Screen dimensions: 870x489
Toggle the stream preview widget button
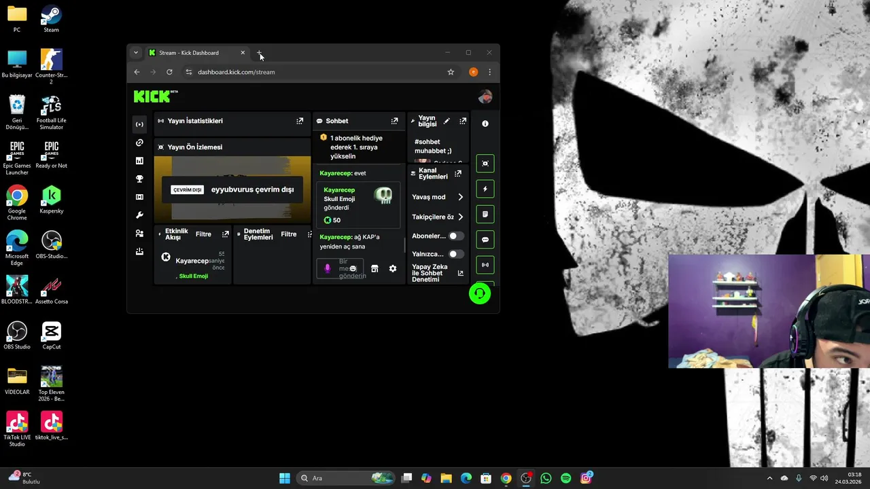click(485, 164)
